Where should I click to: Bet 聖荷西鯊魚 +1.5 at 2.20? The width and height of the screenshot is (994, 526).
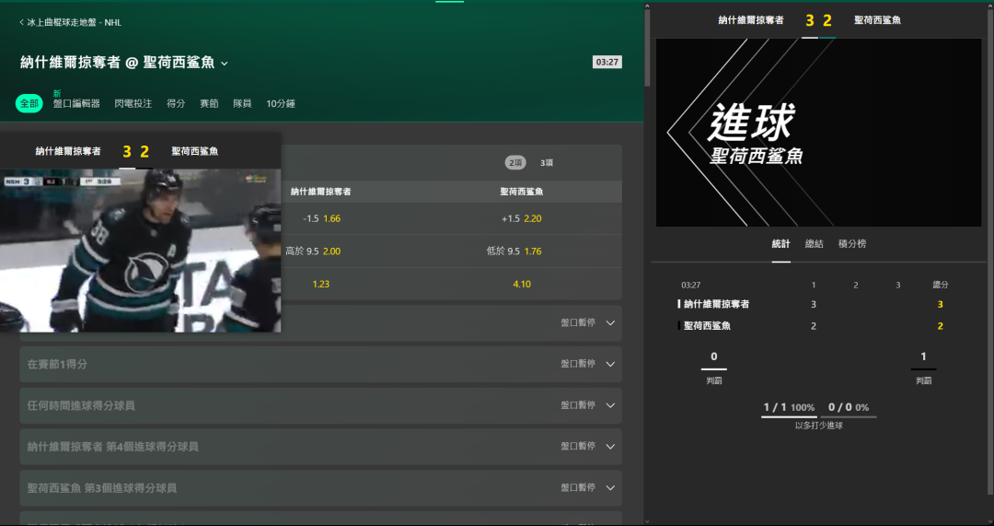coord(521,218)
